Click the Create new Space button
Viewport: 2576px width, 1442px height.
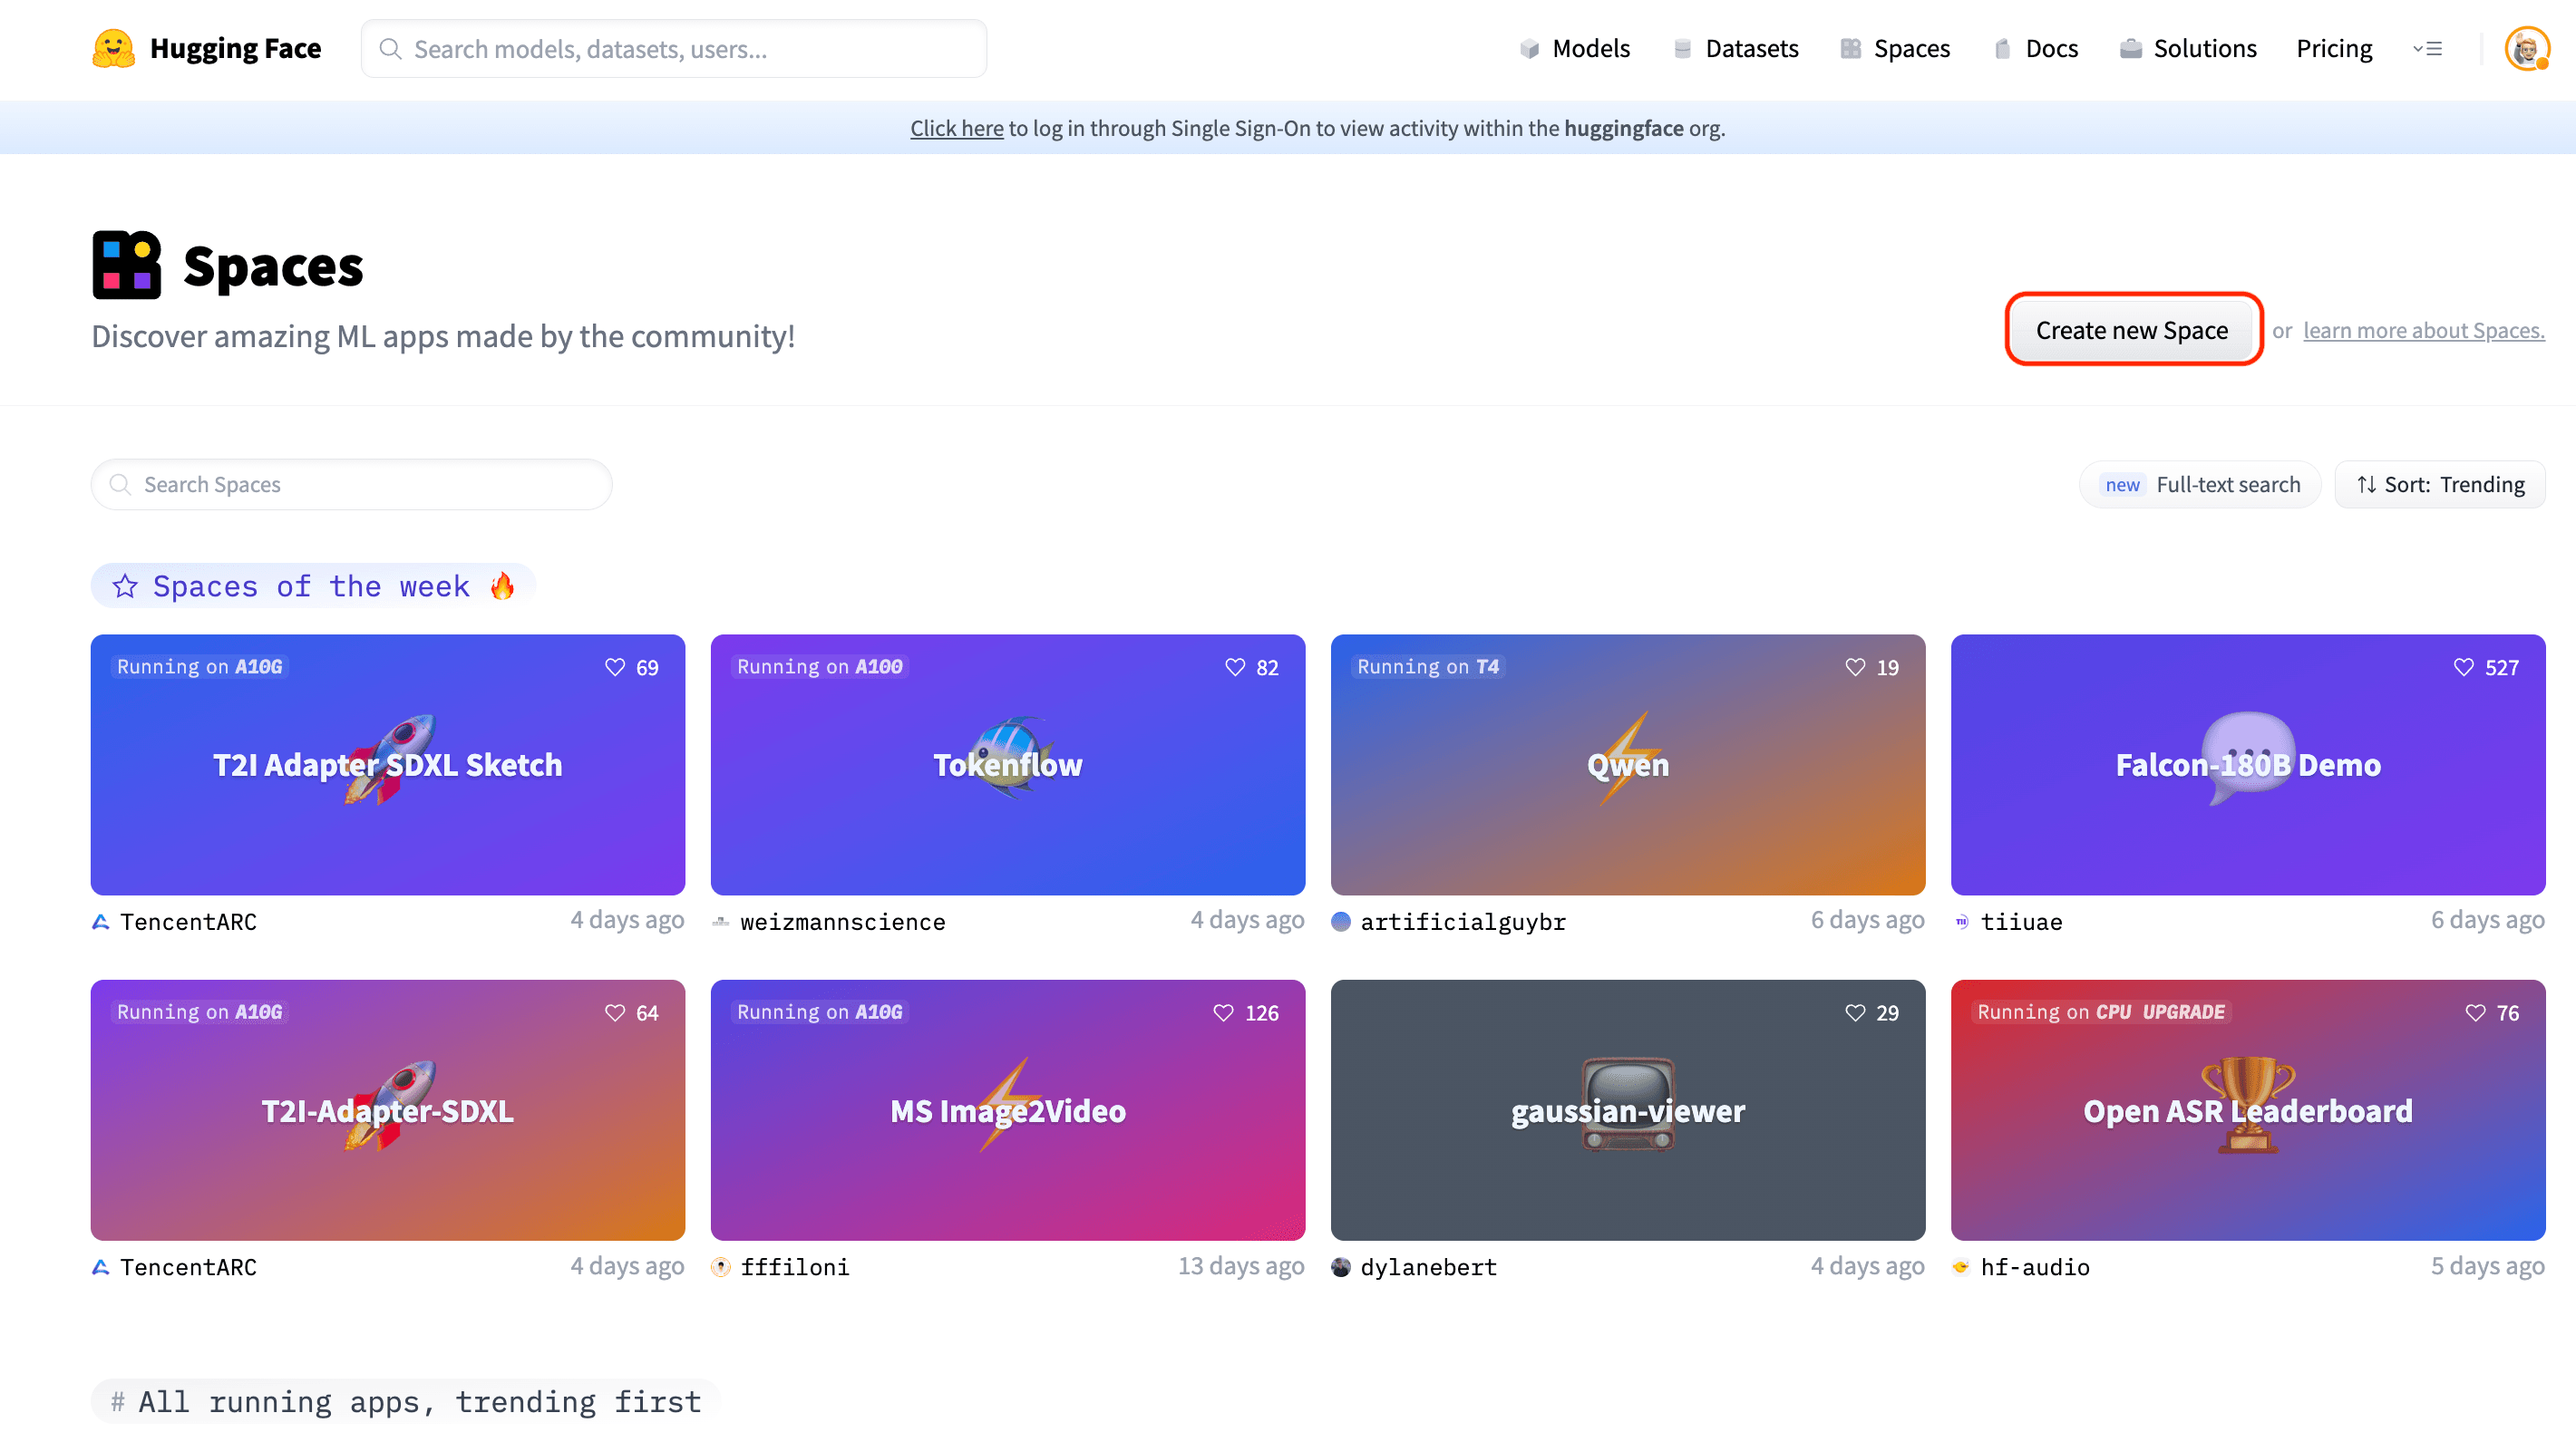pos(2132,330)
